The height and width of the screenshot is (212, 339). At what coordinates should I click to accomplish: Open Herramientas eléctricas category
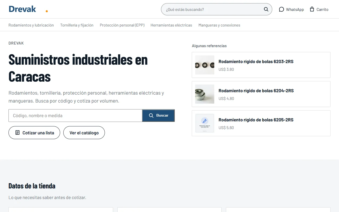point(171,25)
